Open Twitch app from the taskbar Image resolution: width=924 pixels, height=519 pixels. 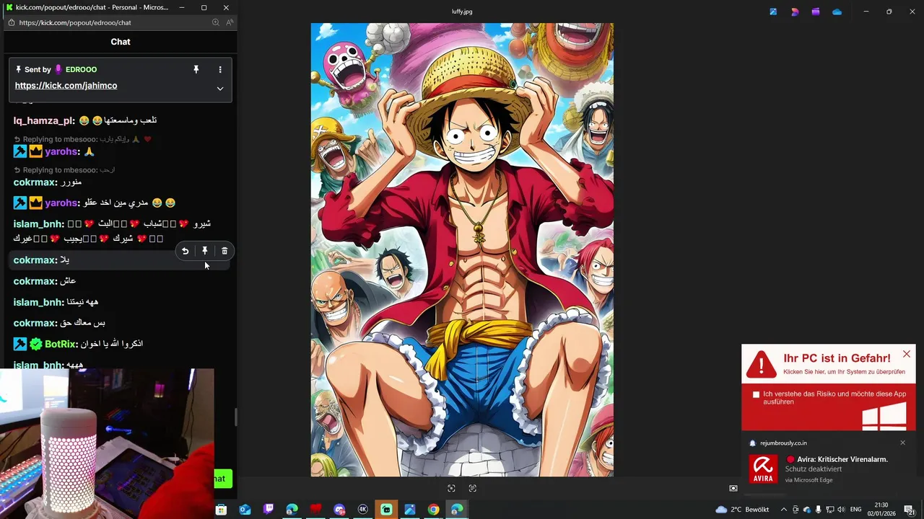tap(269, 510)
